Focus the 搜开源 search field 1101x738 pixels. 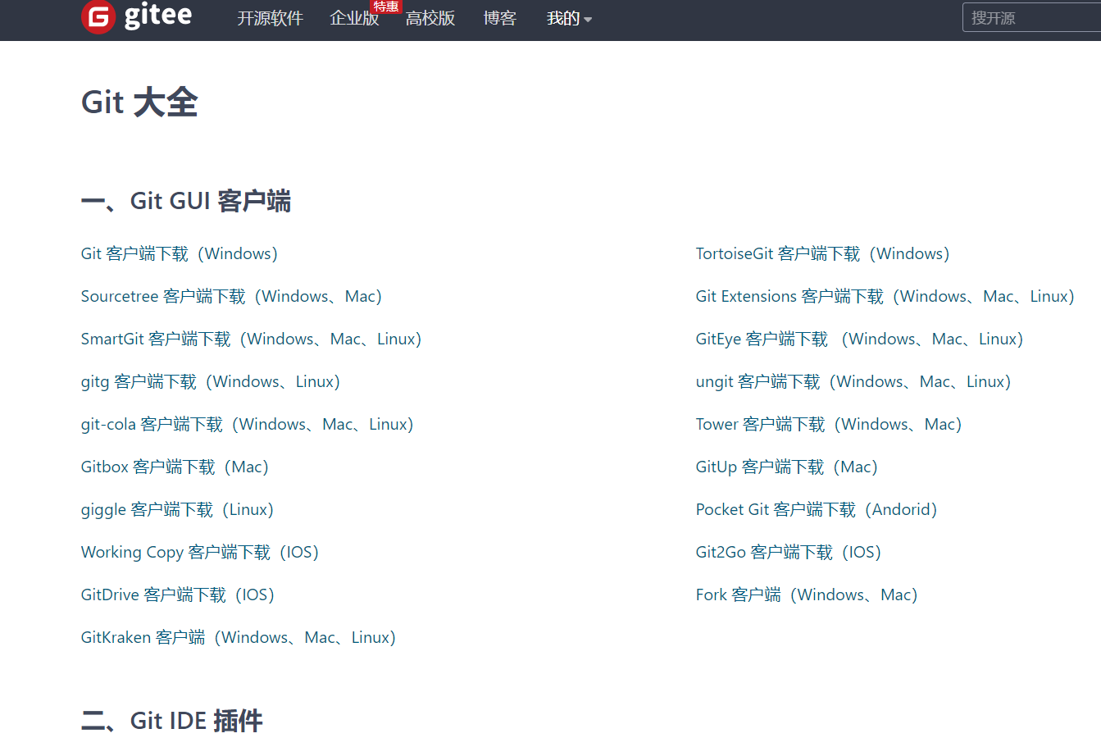[x=1031, y=17]
